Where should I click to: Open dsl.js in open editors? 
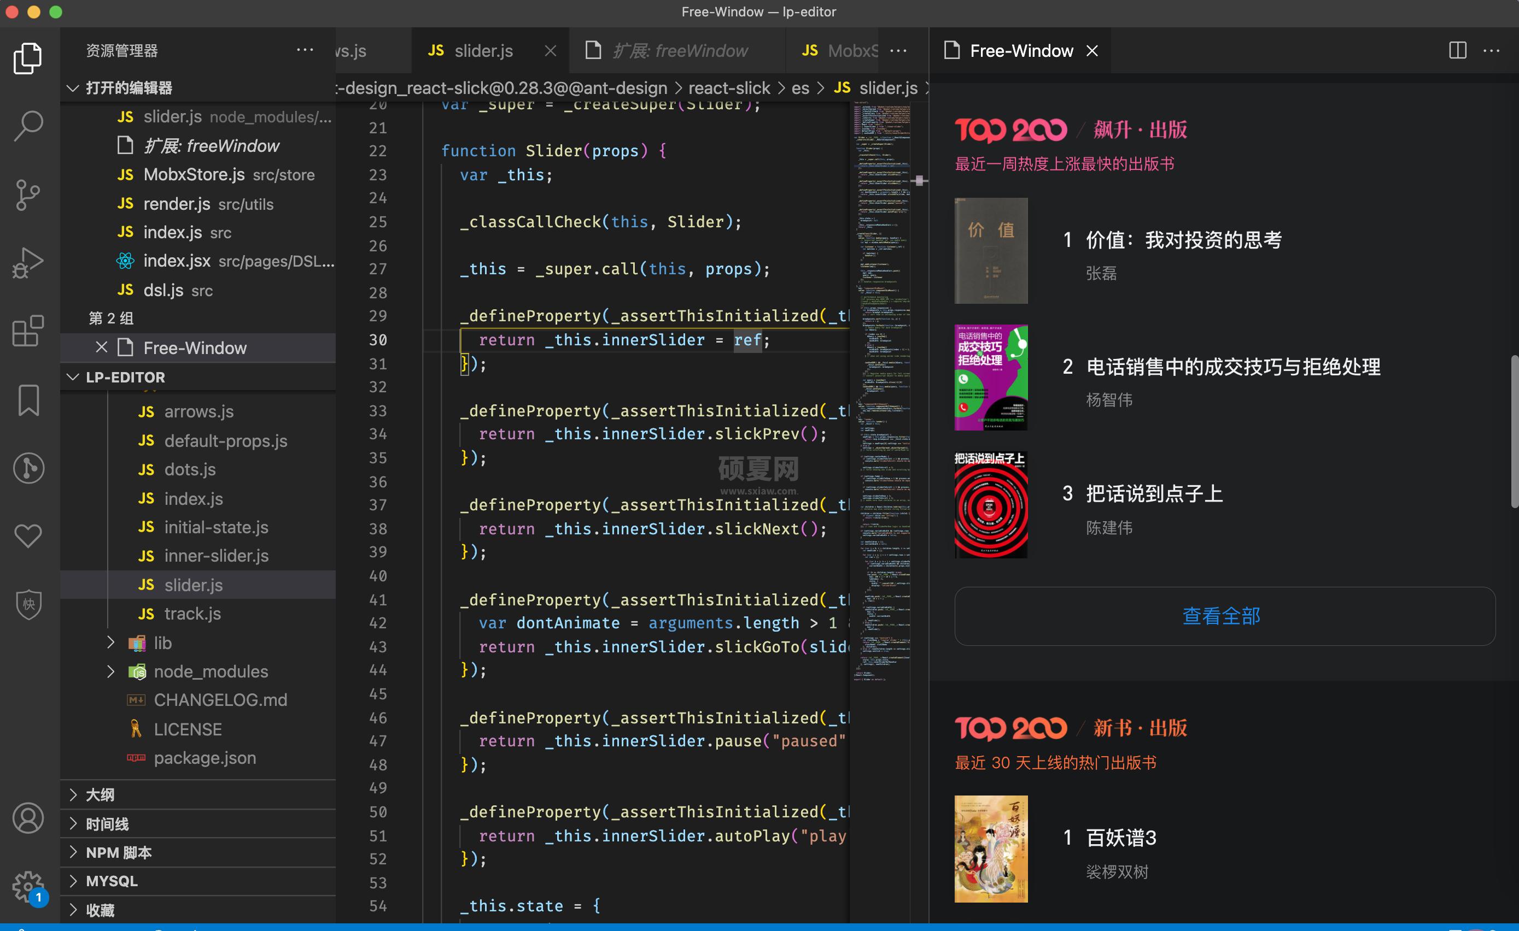(197, 290)
